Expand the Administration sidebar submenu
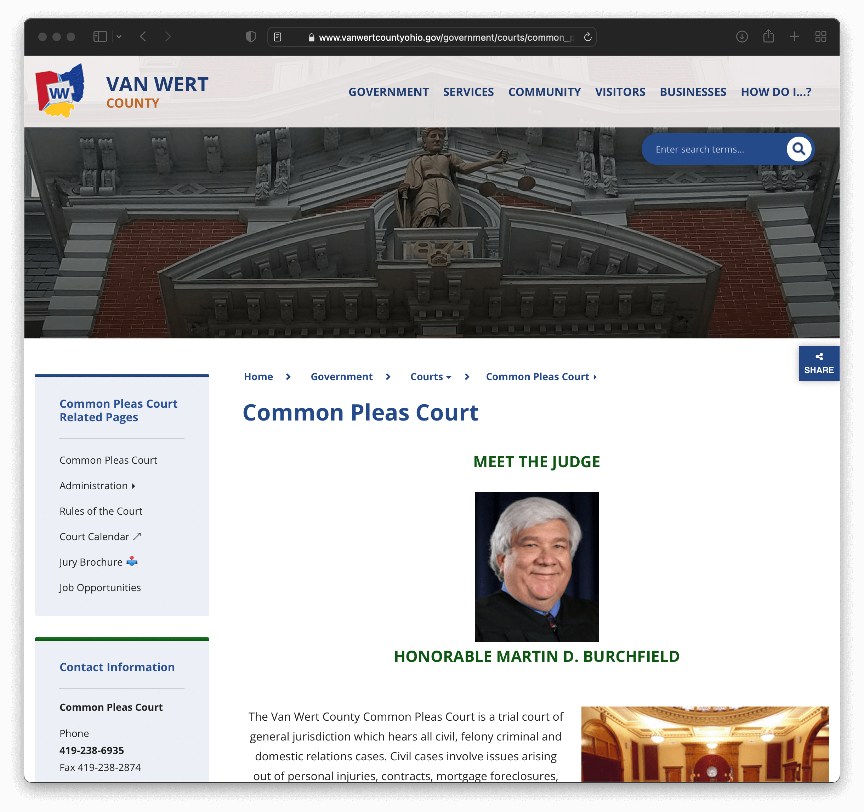 point(133,486)
